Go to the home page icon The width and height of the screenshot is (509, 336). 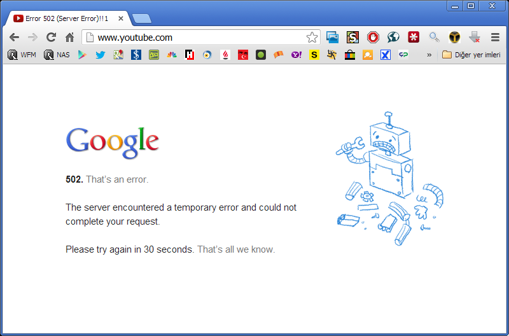(x=69, y=38)
